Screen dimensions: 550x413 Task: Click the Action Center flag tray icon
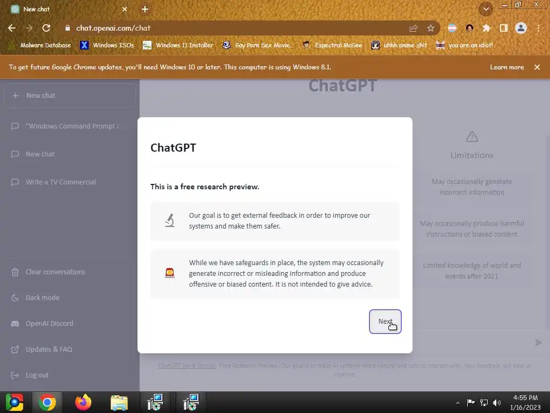(471, 402)
